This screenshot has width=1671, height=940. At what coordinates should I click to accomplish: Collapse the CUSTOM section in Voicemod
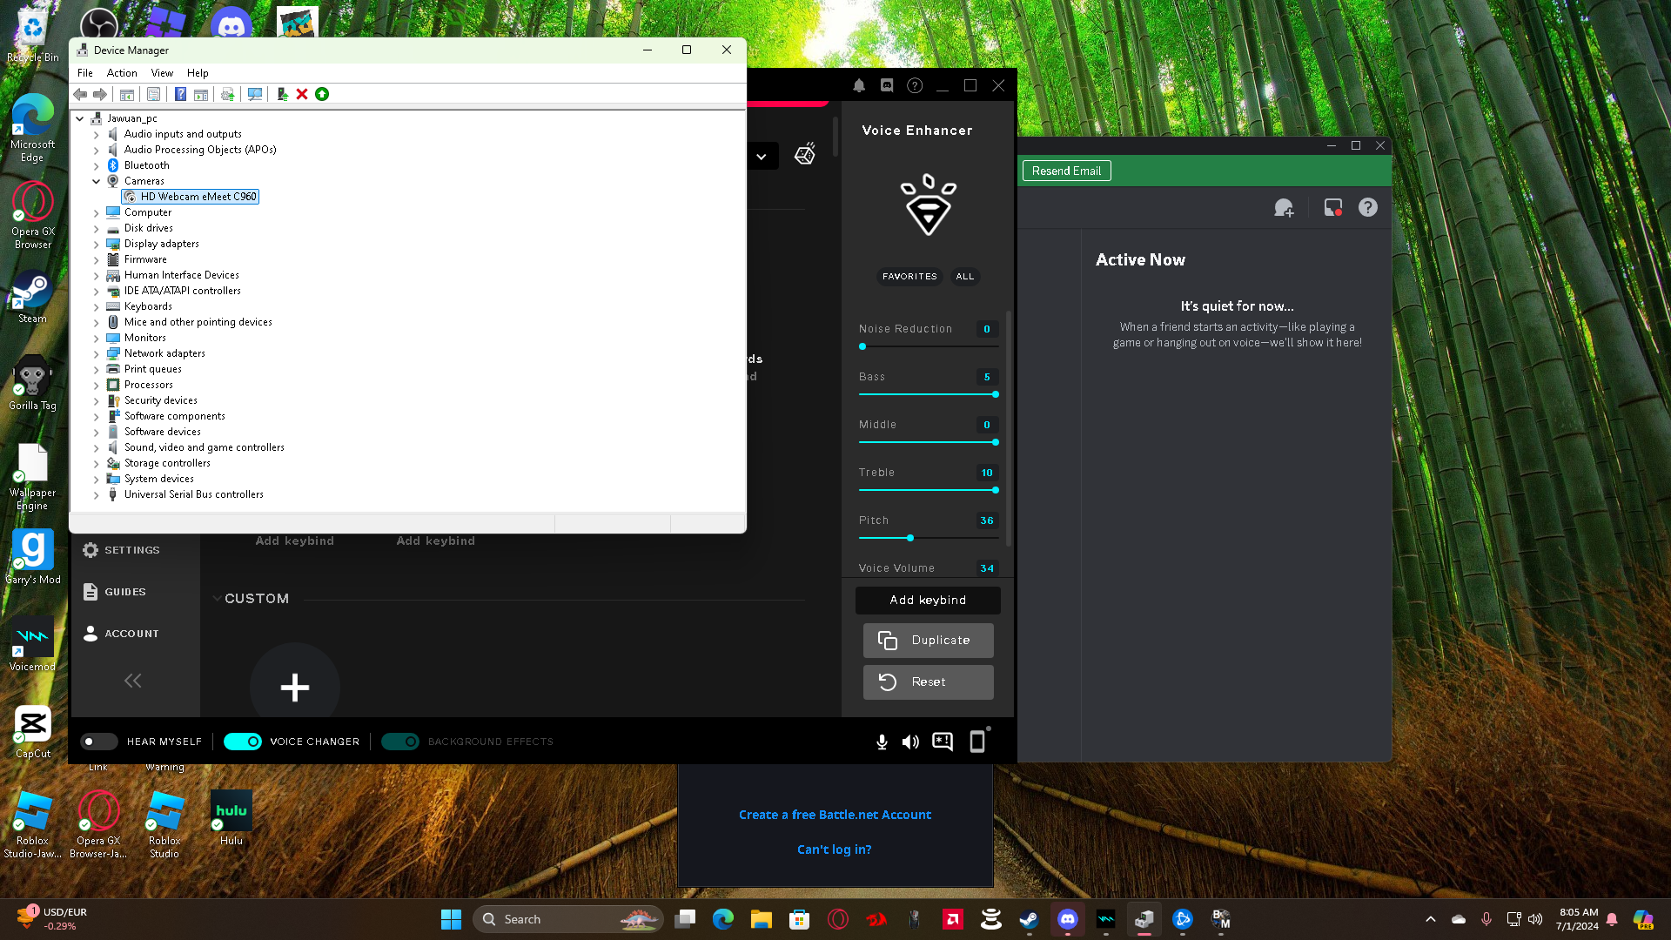pos(217,599)
